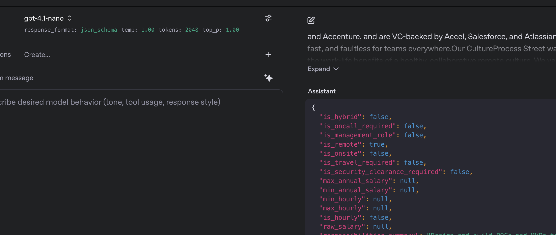Image resolution: width=556 pixels, height=235 pixels.
Task: Click the "max_hourly" key
Action: (342, 208)
